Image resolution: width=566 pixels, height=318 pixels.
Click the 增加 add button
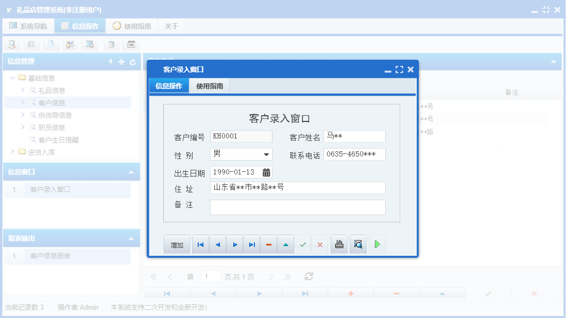(x=177, y=244)
